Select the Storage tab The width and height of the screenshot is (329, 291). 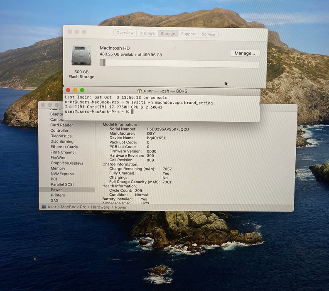coord(168,34)
